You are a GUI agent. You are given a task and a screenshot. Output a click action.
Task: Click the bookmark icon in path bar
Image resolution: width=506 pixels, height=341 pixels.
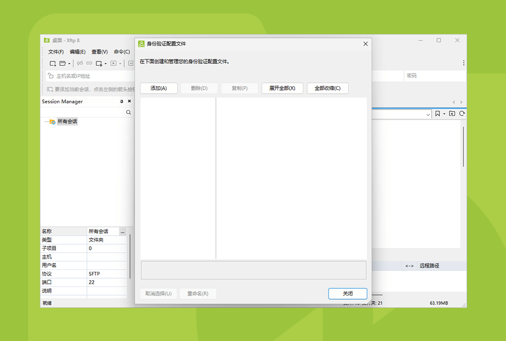click(437, 114)
